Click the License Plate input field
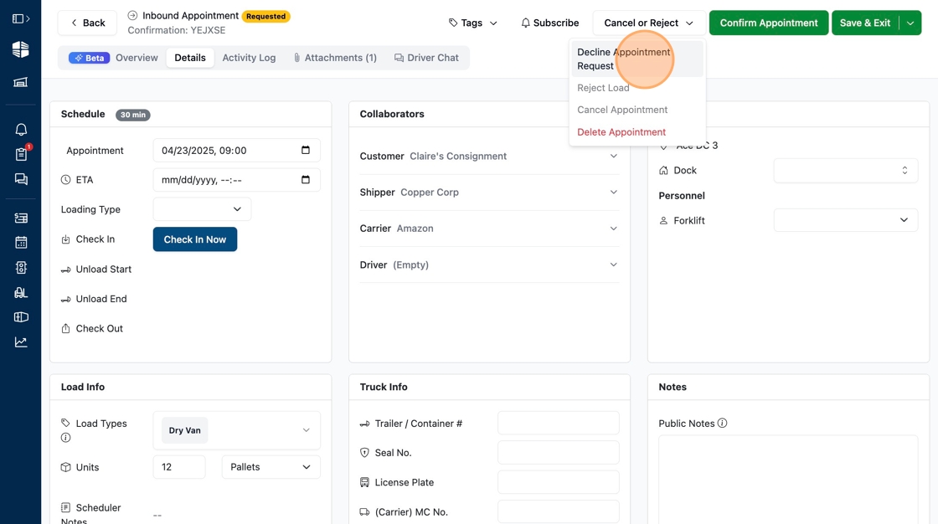The image size is (938, 524). pos(558,482)
